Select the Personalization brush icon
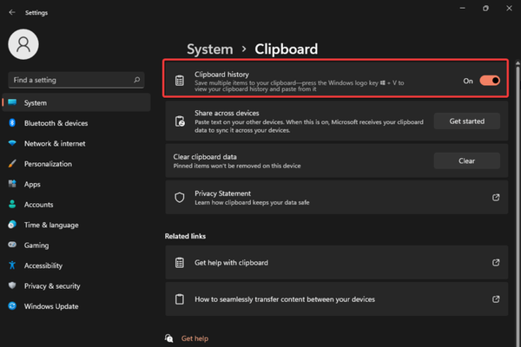521x347 pixels. 12,164
